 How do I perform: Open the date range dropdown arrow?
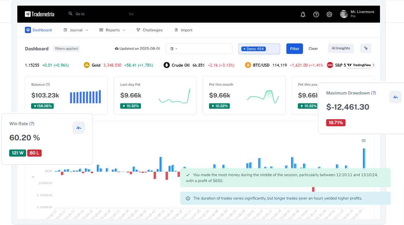pos(176,49)
